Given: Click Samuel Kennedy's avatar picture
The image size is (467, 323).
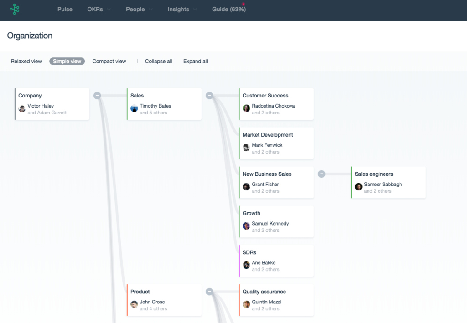Looking at the screenshot, I should tap(246, 226).
